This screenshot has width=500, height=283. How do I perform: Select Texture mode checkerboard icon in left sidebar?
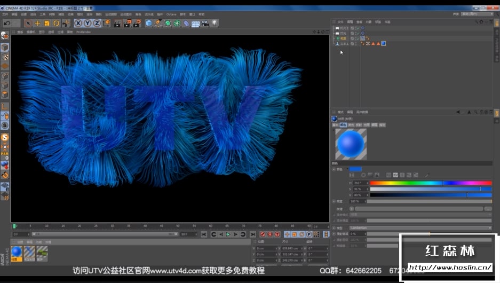5,57
